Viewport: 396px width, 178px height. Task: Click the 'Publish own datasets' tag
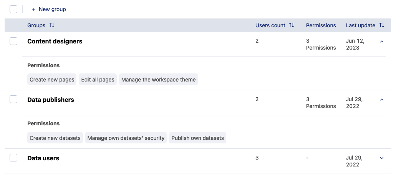(x=197, y=138)
